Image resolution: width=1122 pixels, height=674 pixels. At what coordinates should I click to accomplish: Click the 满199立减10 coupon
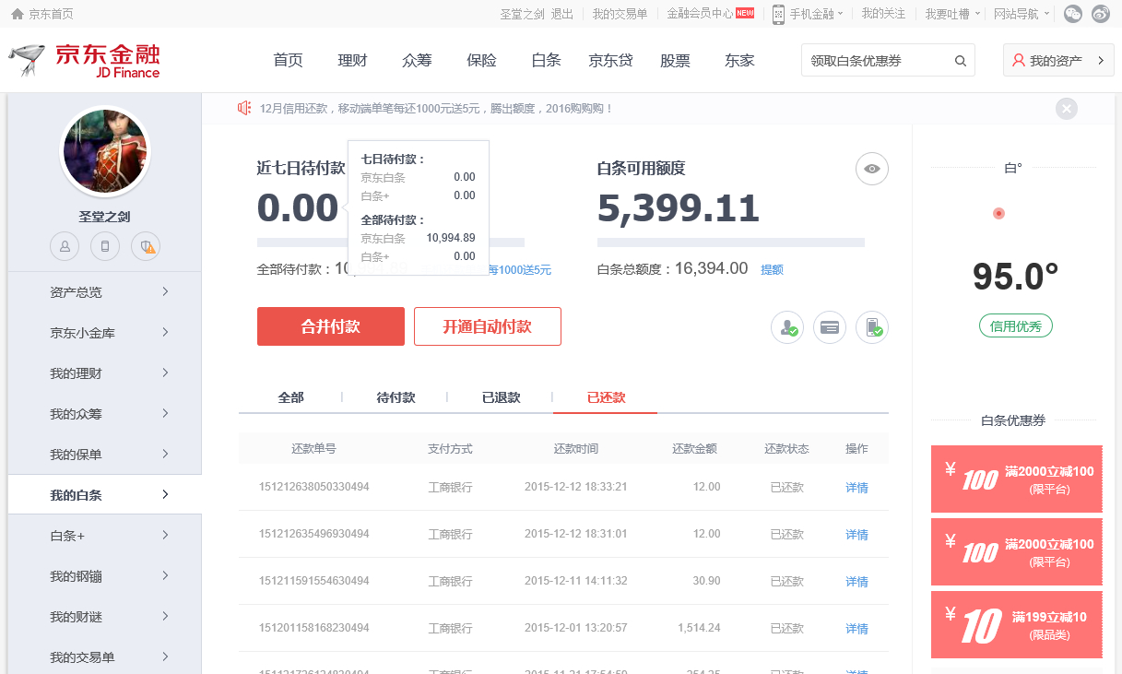[1017, 625]
